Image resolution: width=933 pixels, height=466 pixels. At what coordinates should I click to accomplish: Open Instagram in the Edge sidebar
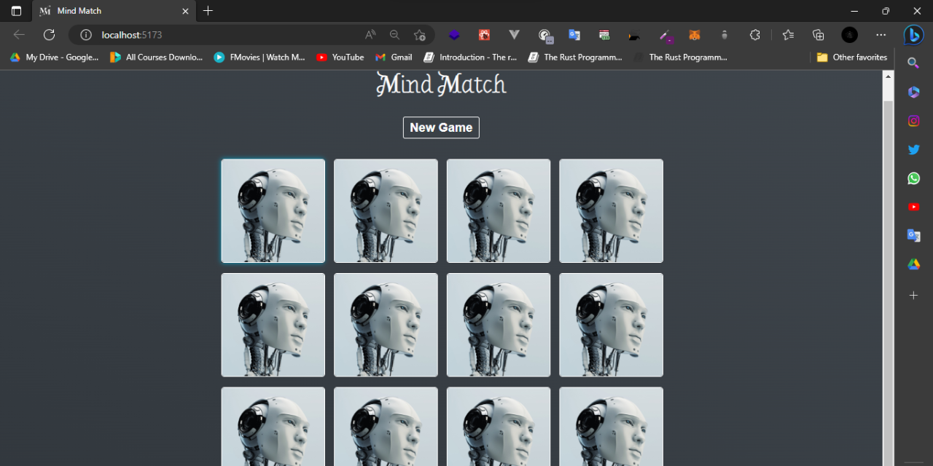[x=913, y=121]
